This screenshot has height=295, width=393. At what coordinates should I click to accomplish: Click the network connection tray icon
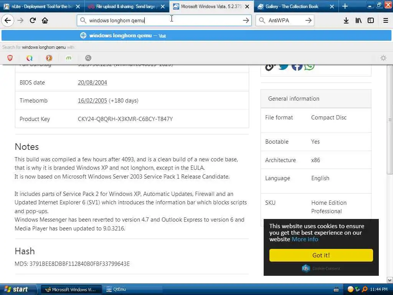pyautogui.click(x=357, y=290)
